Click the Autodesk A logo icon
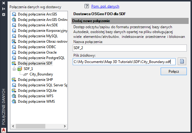This screenshot has width=192, height=133. 4,130
